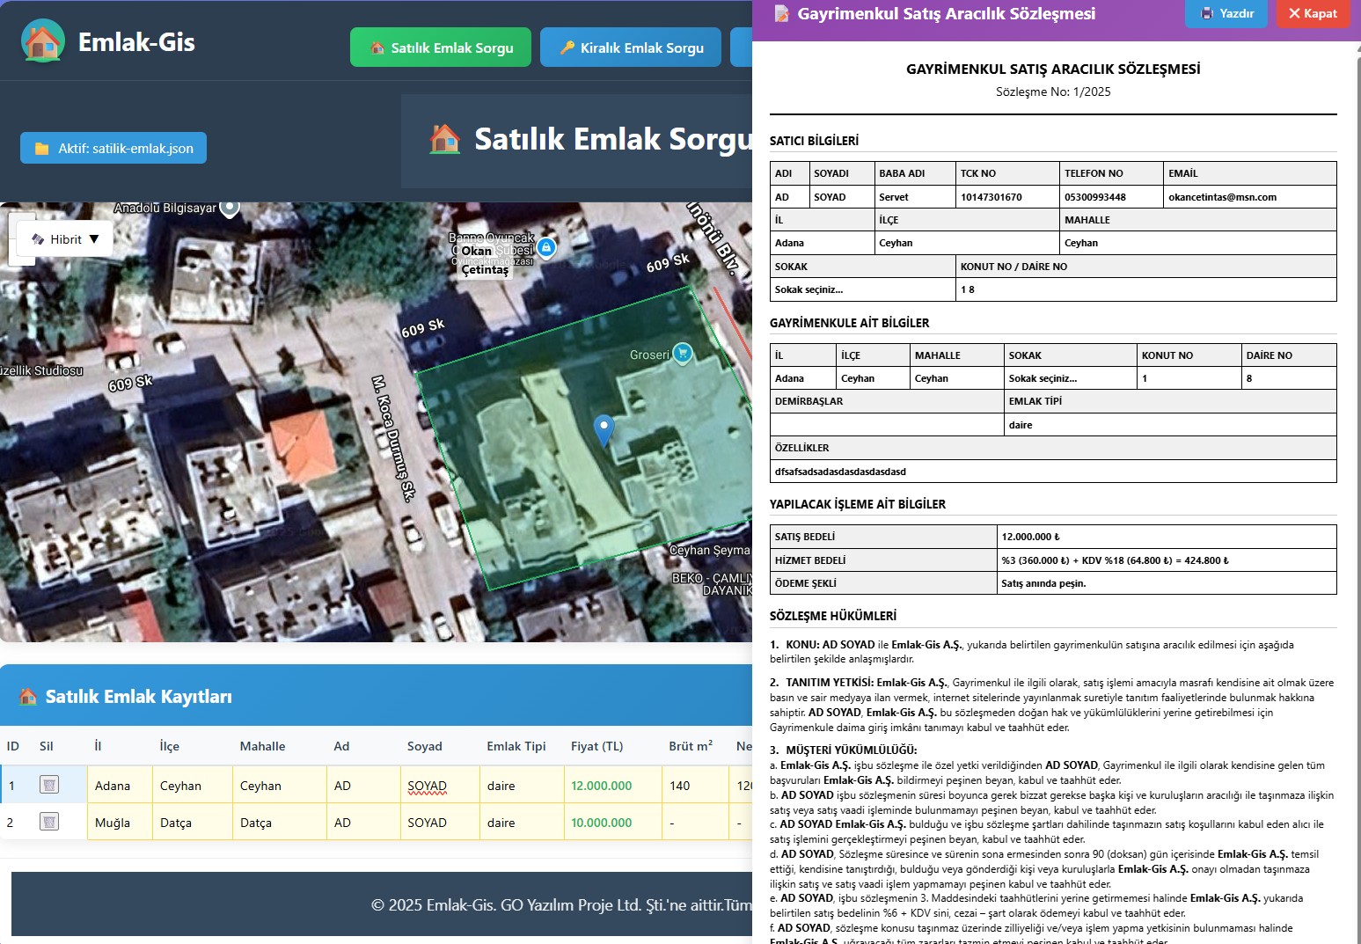1361x944 pixels.
Task: Click Aktif: satilik-emlak.json file button
Action: pos(113,149)
